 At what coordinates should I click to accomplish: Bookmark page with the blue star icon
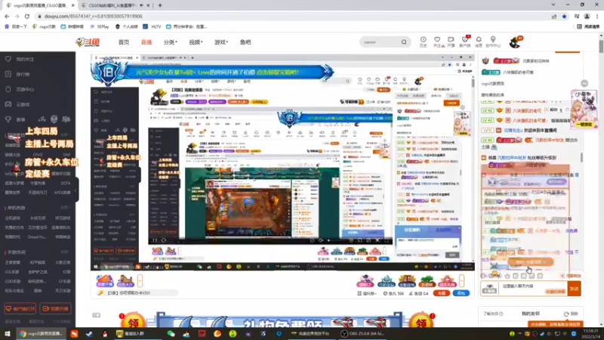pos(564,16)
